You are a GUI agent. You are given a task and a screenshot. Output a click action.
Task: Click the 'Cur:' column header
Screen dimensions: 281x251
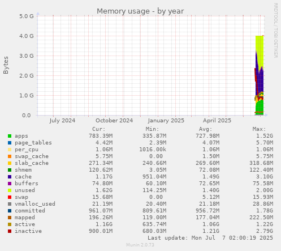(x=99, y=129)
